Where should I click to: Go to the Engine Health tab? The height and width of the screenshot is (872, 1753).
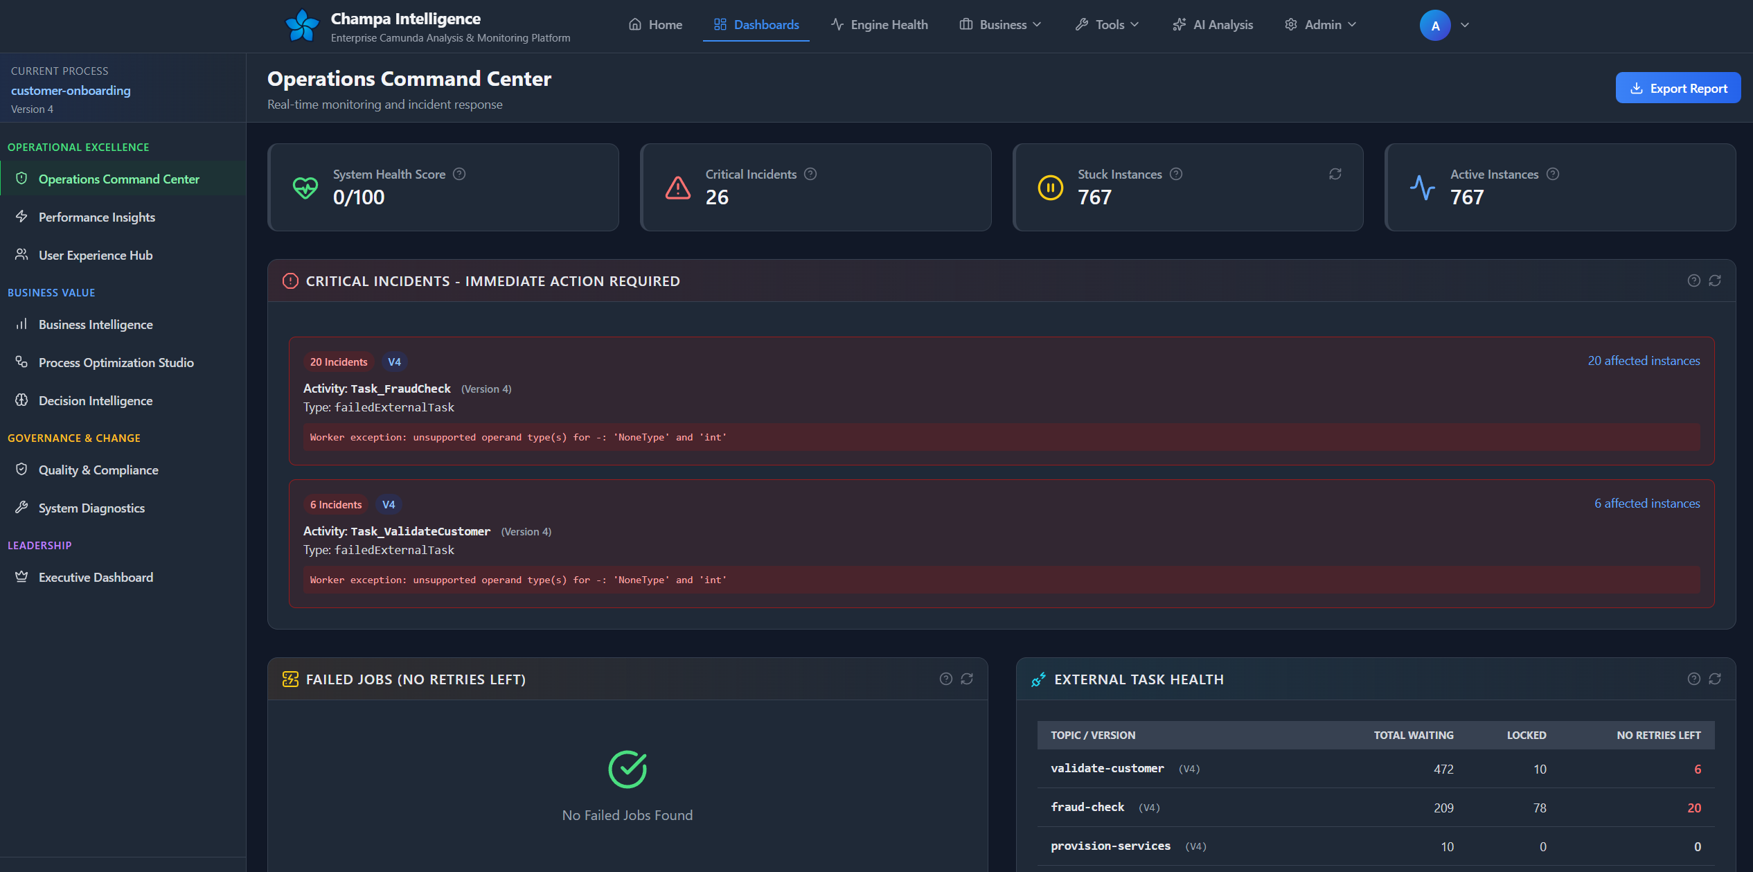(880, 25)
